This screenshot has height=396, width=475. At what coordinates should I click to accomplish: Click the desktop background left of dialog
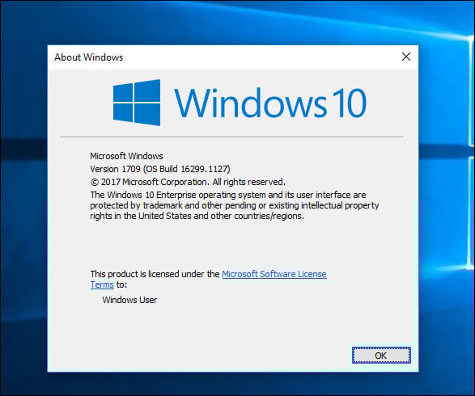pyautogui.click(x=23, y=212)
